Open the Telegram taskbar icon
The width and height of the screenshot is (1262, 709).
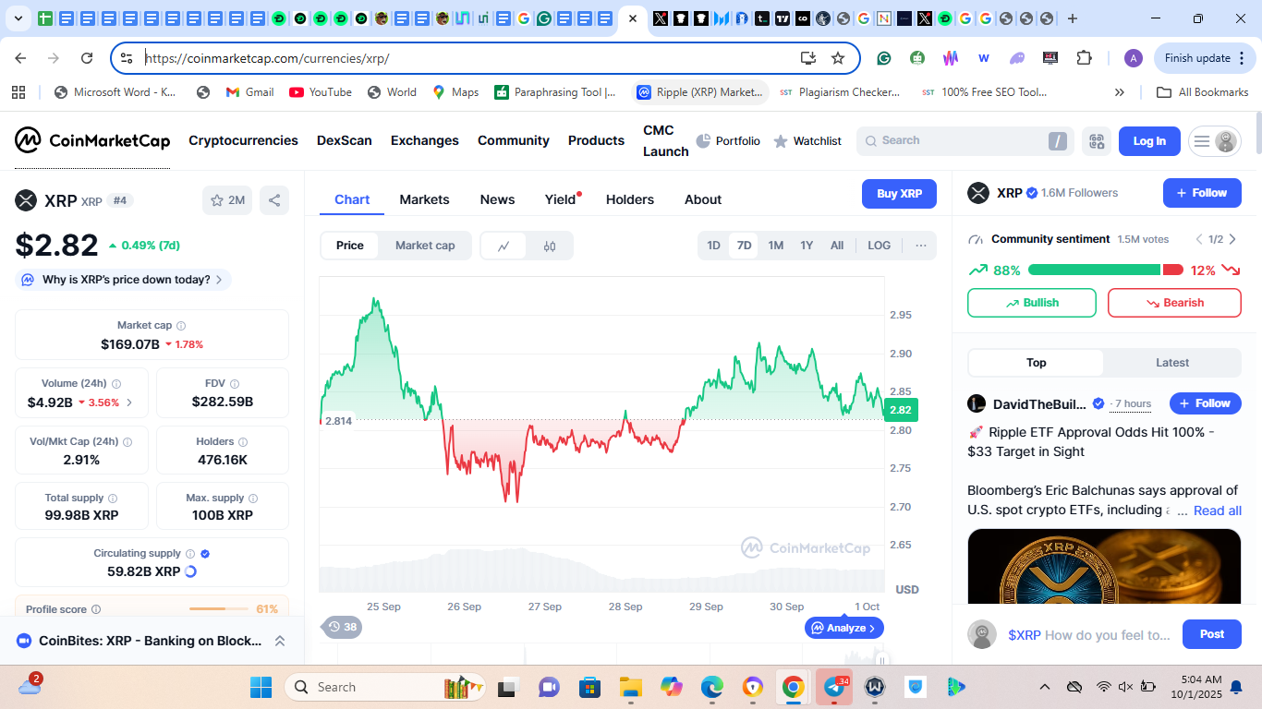click(x=835, y=688)
